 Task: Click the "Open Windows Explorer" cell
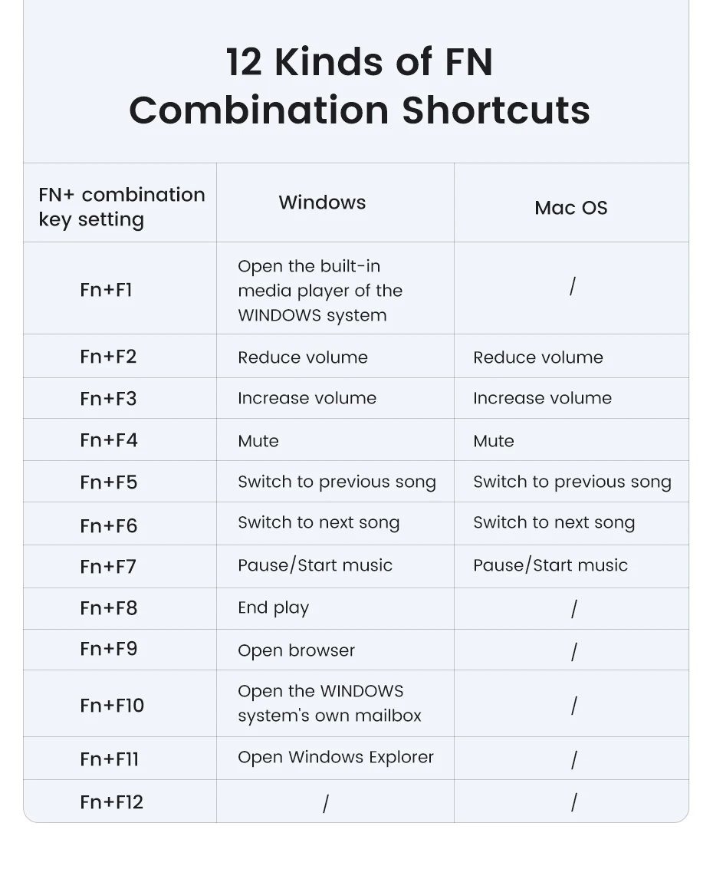(x=336, y=757)
